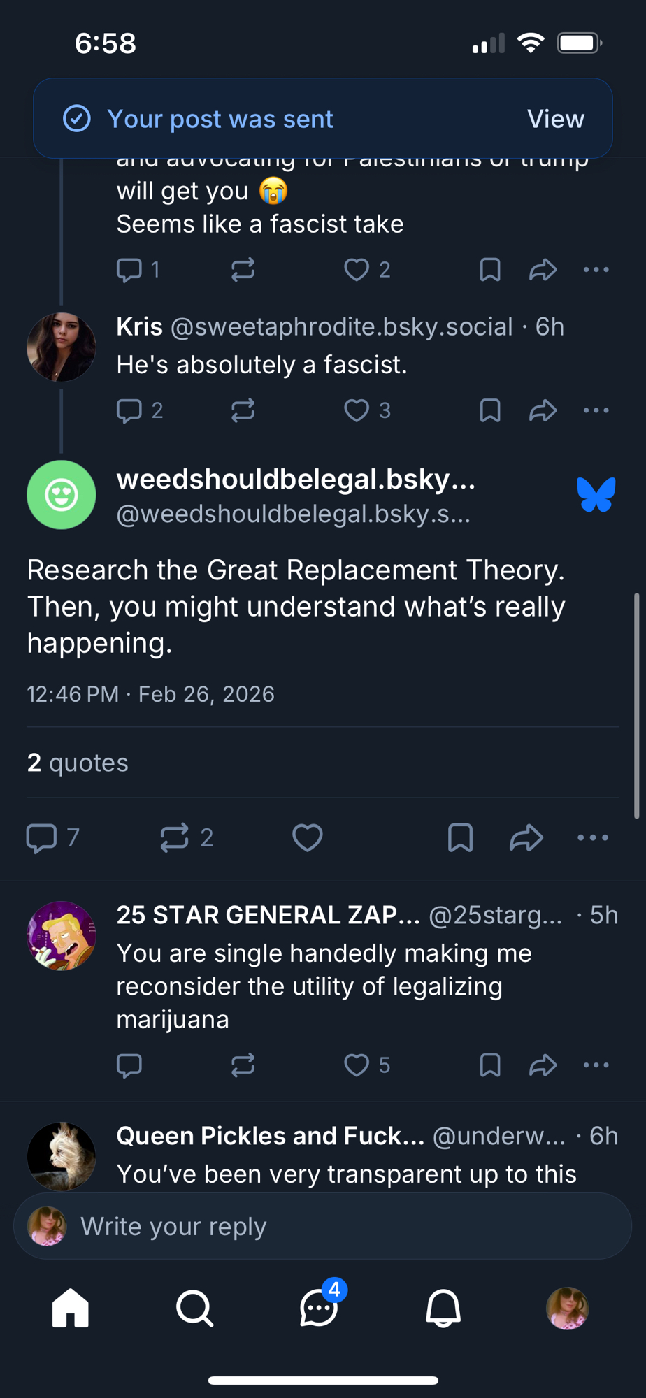The width and height of the screenshot is (646, 1398).
Task: Repost Kris's reply
Action: [243, 410]
